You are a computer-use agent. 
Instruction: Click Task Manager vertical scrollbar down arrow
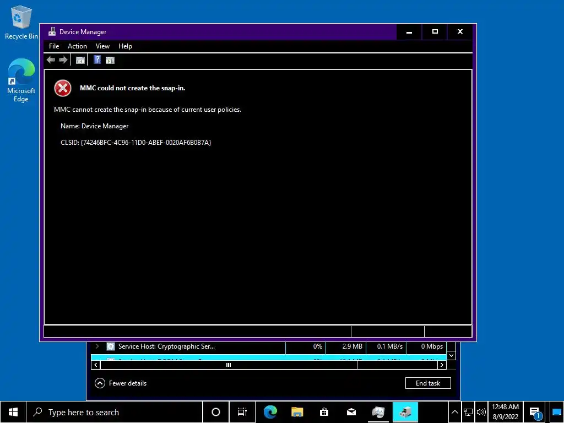click(452, 355)
